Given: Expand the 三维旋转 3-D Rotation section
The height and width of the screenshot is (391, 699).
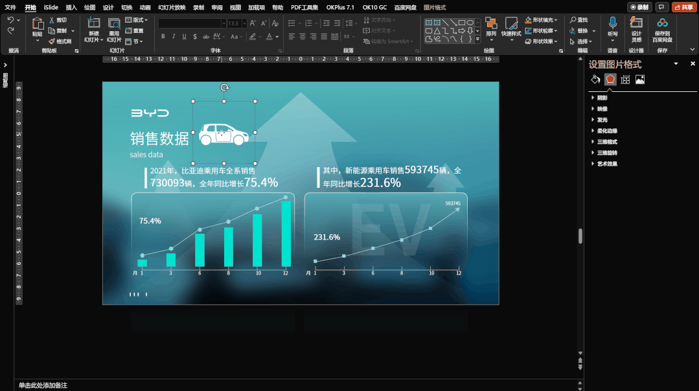Looking at the screenshot, I should 604,153.
